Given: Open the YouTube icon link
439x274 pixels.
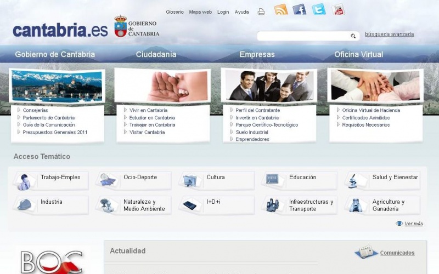Looking at the screenshot, I should coord(337,9).
